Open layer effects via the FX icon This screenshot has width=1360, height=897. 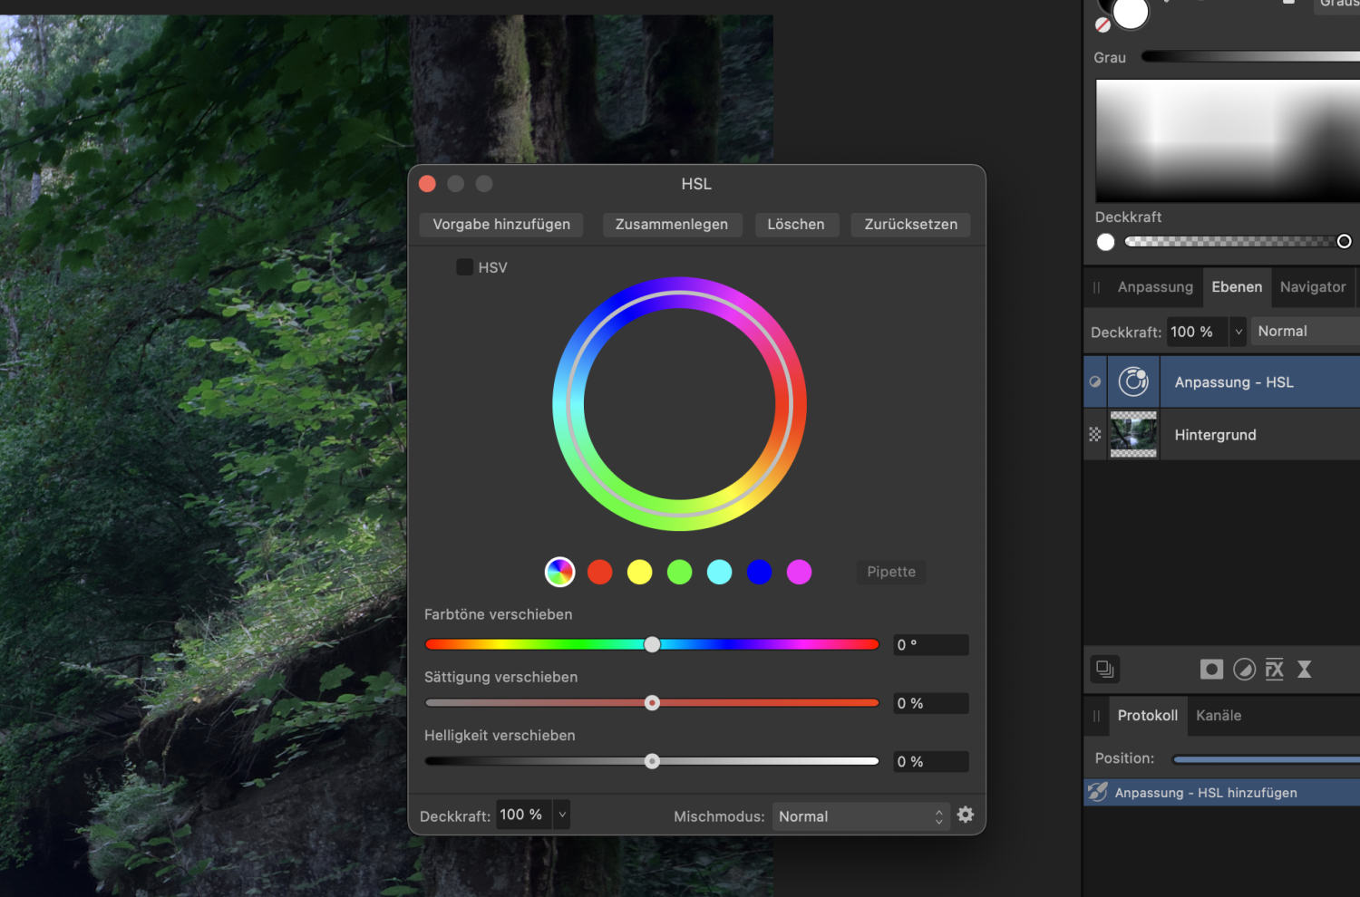[1275, 669]
